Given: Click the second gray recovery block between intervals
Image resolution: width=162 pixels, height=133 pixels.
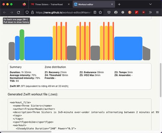Looking at the screenshot, I should 95,53.
